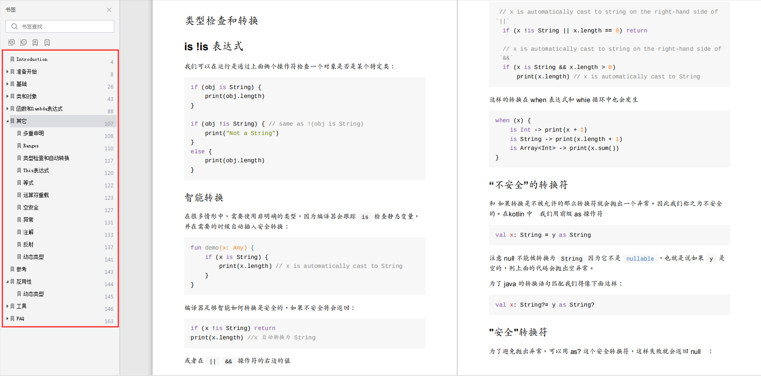
Task: Open the 空安全 bookmark
Action: 31,207
